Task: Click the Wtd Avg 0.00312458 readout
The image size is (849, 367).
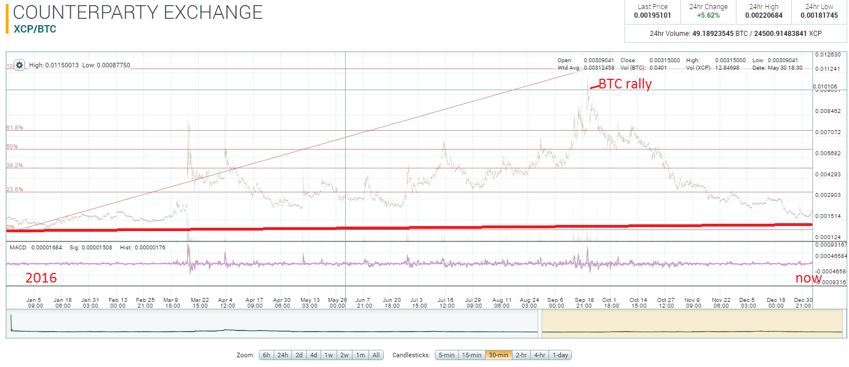Action: click(586, 67)
